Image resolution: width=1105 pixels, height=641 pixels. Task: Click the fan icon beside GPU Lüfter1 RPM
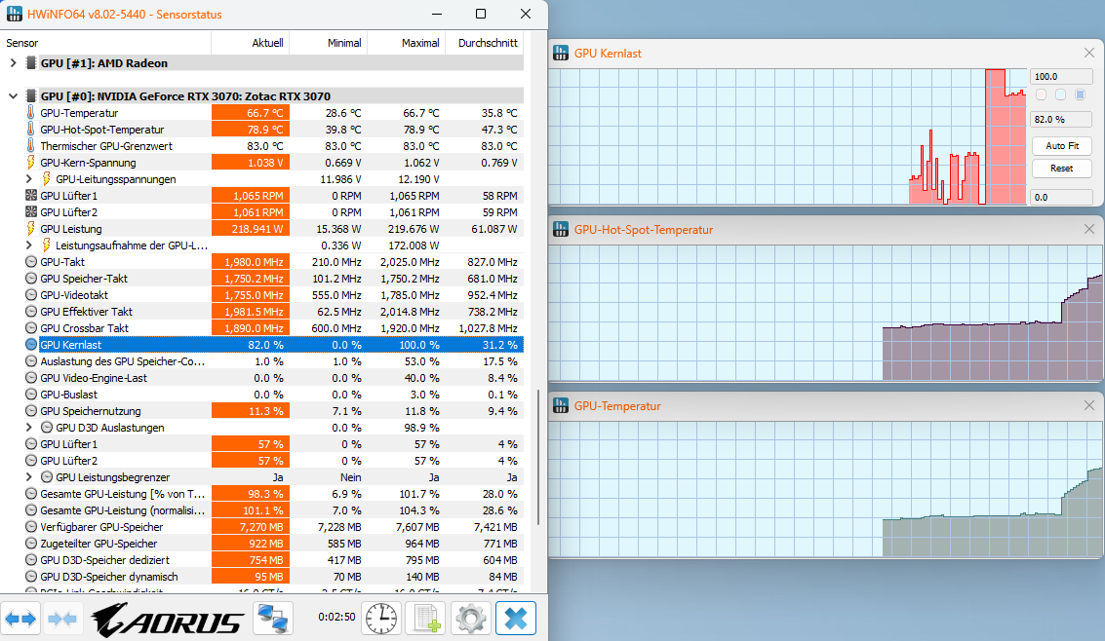click(31, 196)
